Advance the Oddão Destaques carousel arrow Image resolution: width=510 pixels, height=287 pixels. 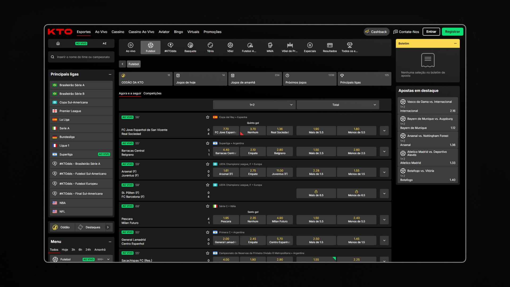[x=108, y=227]
